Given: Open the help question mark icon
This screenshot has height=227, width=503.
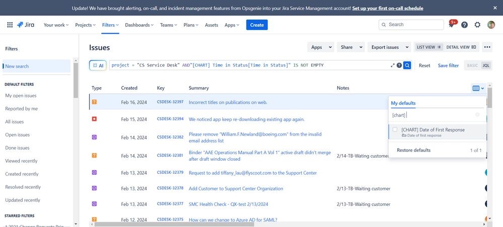Looking at the screenshot, I should [x=464, y=25].
